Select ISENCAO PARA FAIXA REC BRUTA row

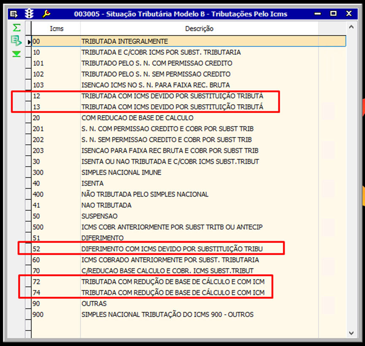[189, 151]
